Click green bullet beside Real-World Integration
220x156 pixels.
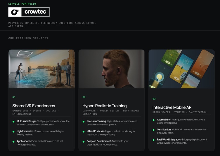(x=154, y=140)
